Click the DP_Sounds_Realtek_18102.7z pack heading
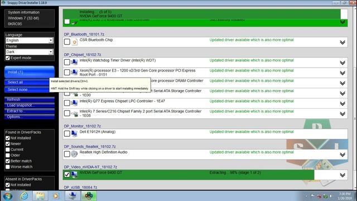The height and width of the screenshot is (201, 357). pyautogui.click(x=90, y=146)
